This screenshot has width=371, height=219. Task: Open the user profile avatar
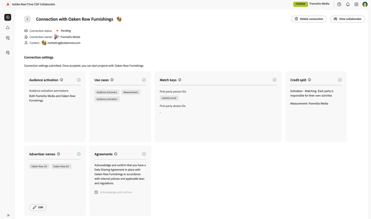tap(365, 4)
